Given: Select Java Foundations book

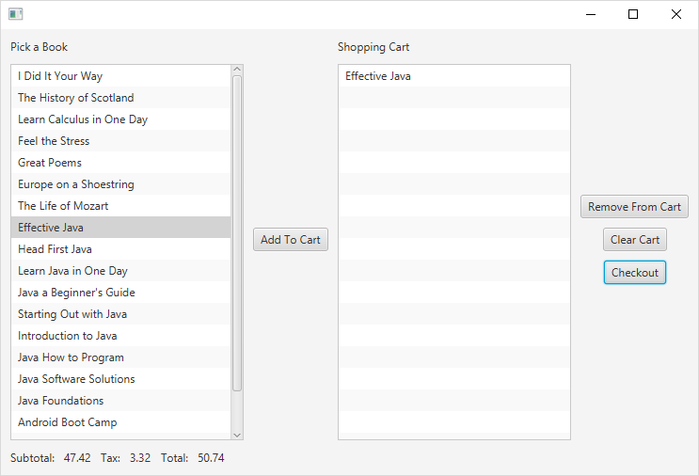Looking at the screenshot, I should tap(120, 400).
